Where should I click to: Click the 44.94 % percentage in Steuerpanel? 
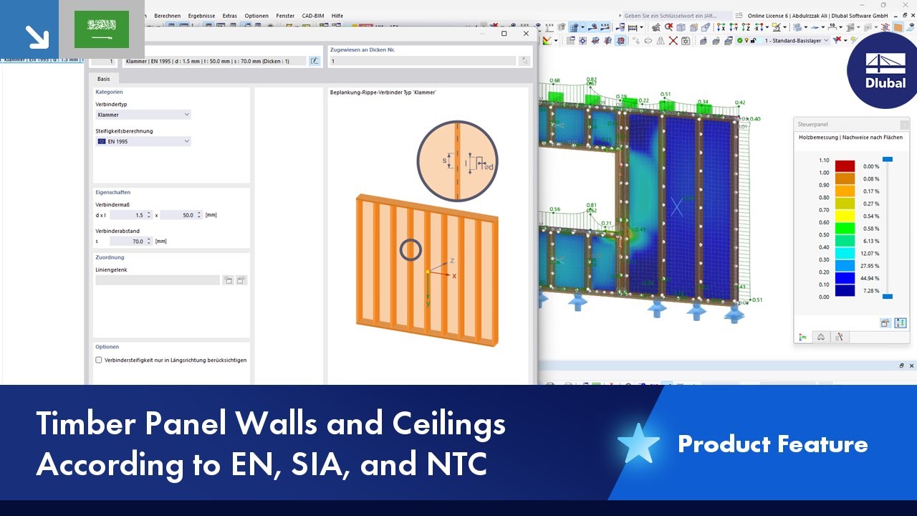click(870, 278)
